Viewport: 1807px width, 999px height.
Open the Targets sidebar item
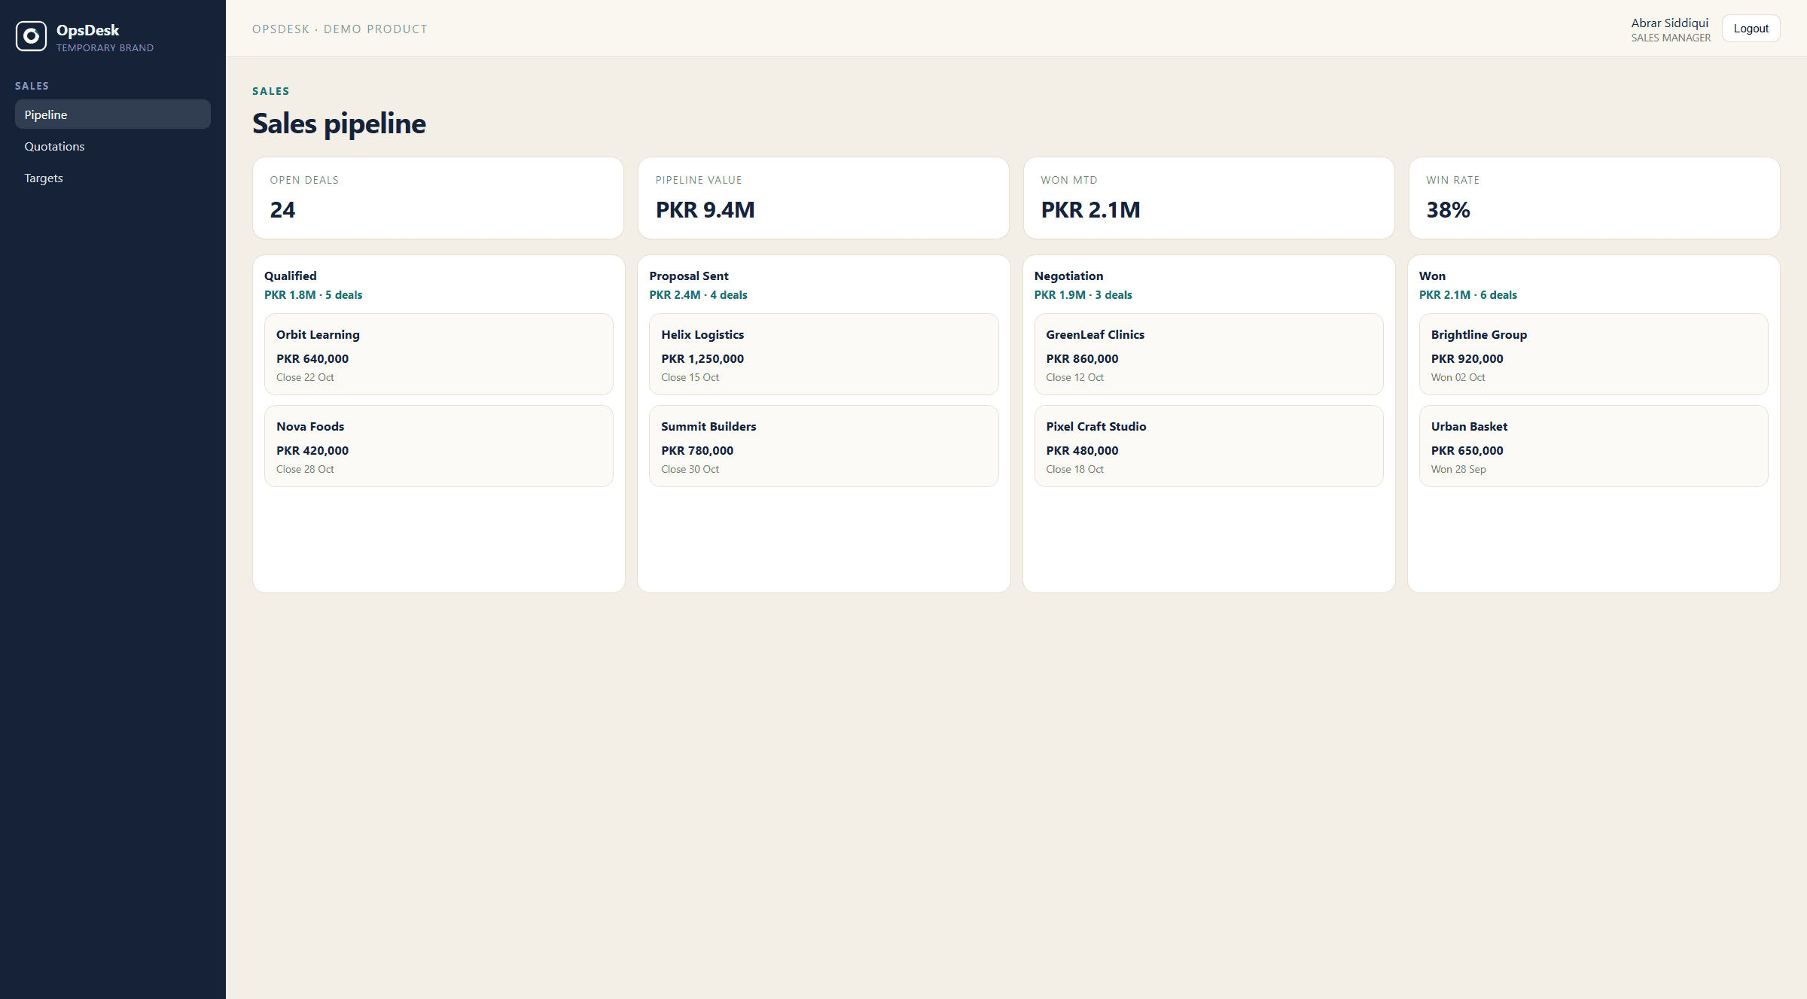click(113, 178)
